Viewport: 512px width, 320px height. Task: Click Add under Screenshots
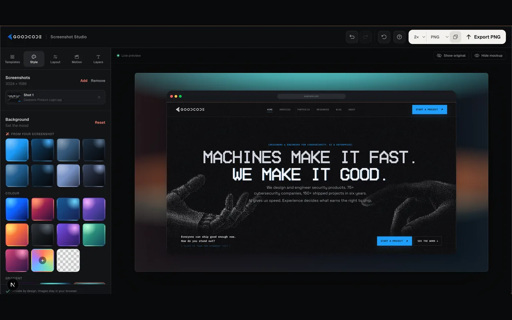coord(84,81)
